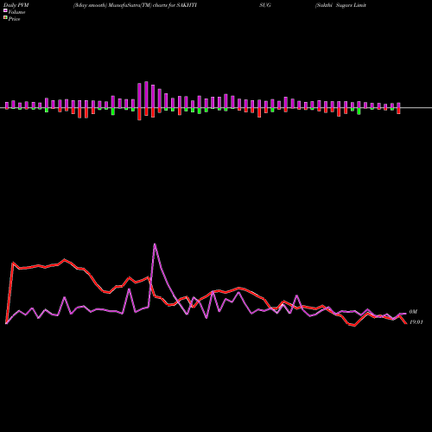432x432 pixels.
Task: Click the Price legend swatch
Action: pyautogui.click(x=5, y=18)
